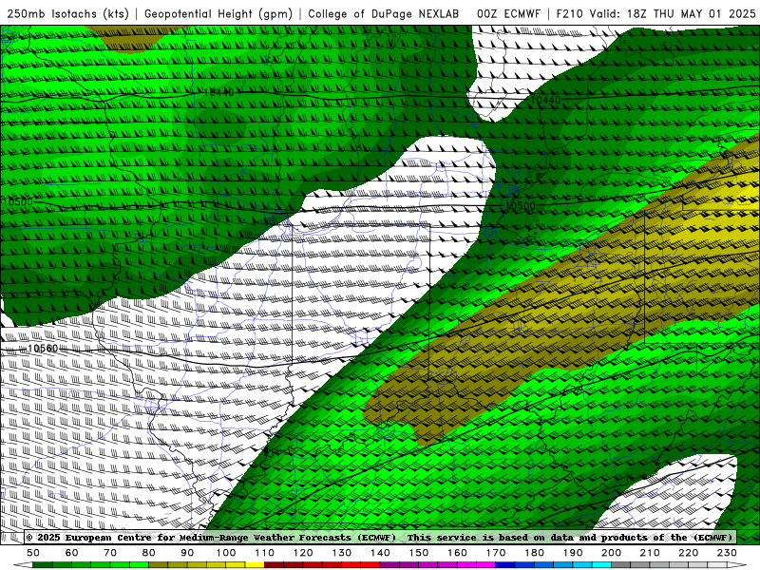
Task: Click the '250mb Isotachs (kts)' title text
Action: tap(67, 13)
